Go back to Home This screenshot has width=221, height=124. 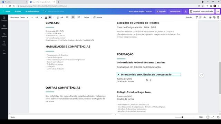tap(7, 11)
